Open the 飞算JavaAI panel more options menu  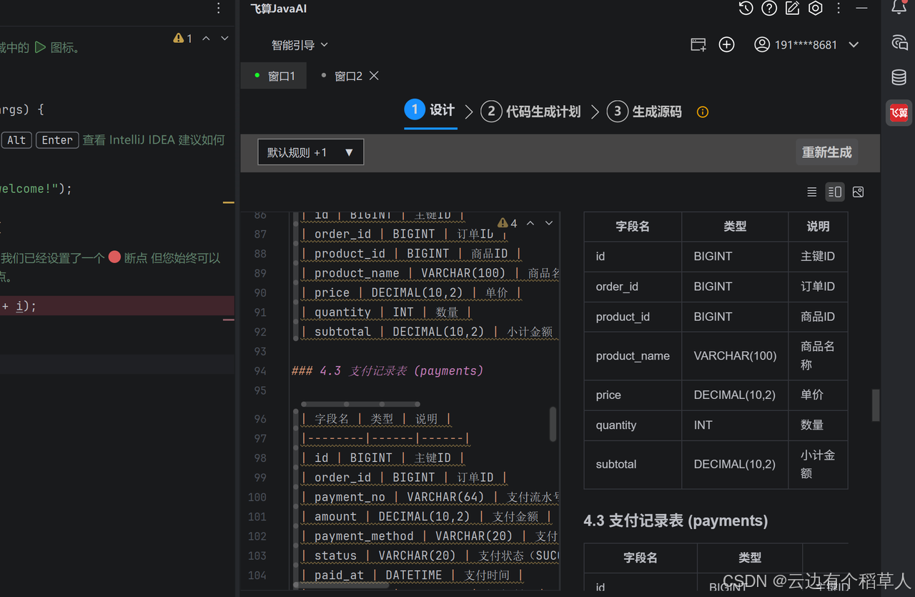coord(839,9)
